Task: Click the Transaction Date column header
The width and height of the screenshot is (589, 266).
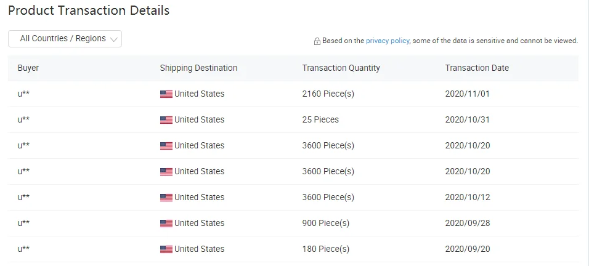Action: coord(477,68)
